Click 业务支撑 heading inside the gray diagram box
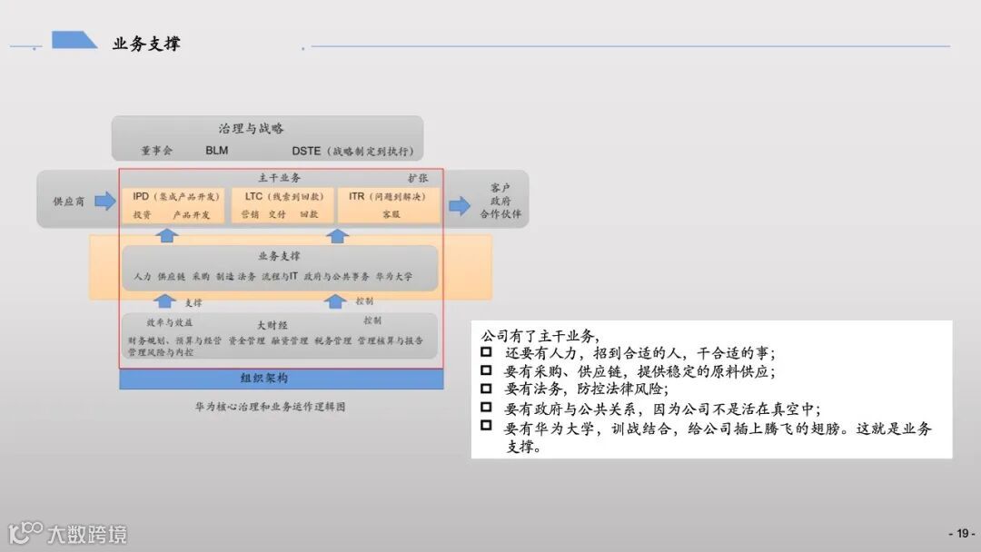 point(279,256)
